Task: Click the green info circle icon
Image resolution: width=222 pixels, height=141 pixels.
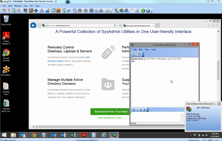Action: pyautogui.click(x=143, y=11)
